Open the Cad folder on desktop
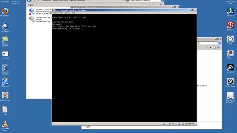Viewport: 237px width, 133px height. pos(5,110)
